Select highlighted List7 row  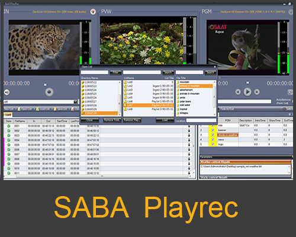[x=149, y=105]
